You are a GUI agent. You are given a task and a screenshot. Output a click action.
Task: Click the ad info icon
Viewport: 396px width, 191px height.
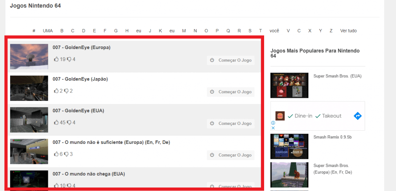point(273,123)
